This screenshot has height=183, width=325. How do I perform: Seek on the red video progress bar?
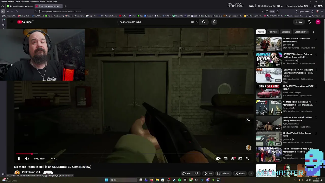(x=134, y=154)
